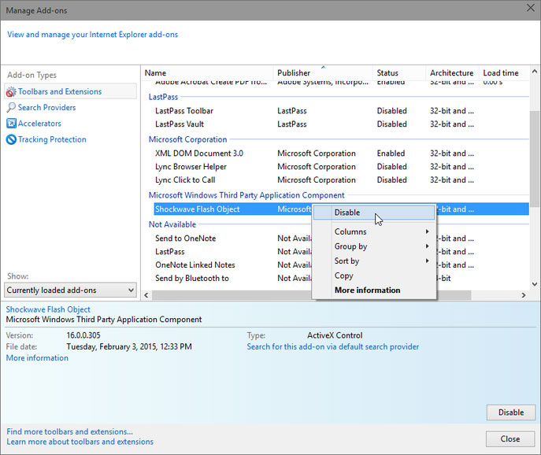Click the Tracking Protection blocked-circle icon
The height and width of the screenshot is (455, 541).
click(11, 139)
